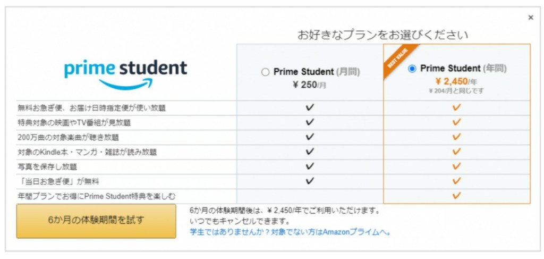Select the Prime Student annual plan radio button
Viewport: 544px width, 259px height.
click(412, 69)
